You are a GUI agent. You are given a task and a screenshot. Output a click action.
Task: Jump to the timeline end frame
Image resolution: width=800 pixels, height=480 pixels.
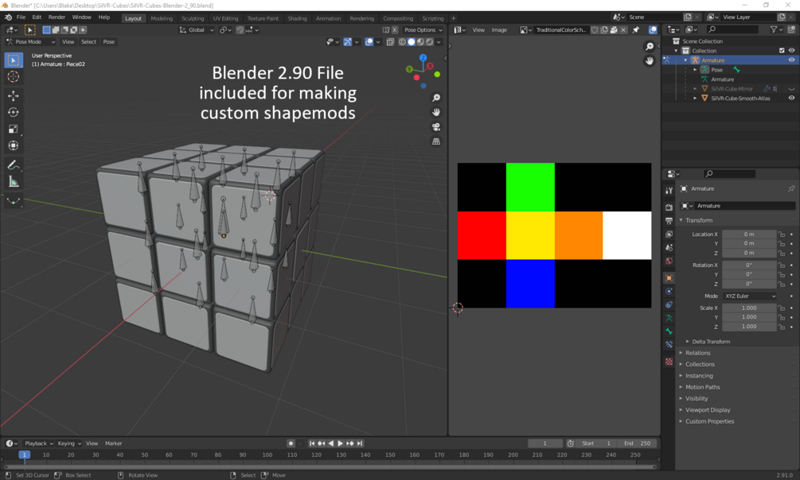[x=360, y=443]
